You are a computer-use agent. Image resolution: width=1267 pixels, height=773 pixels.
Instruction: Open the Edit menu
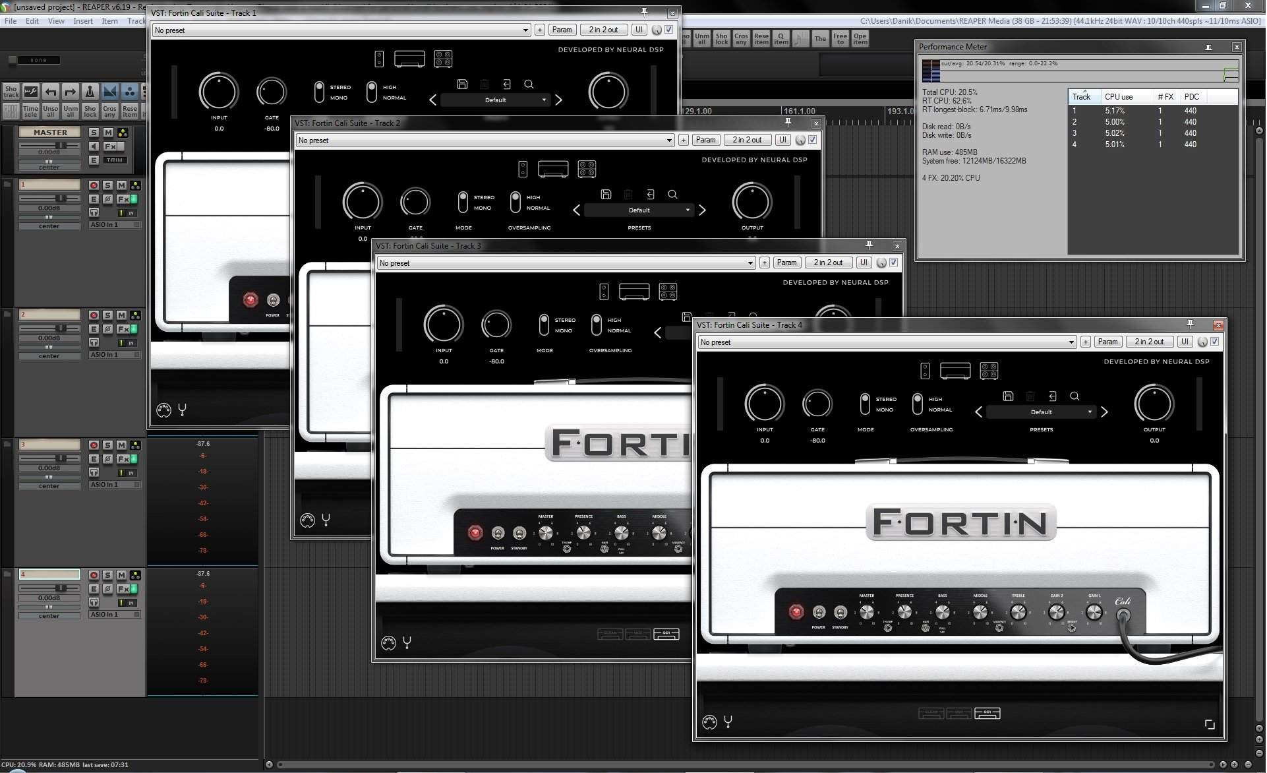coord(32,21)
